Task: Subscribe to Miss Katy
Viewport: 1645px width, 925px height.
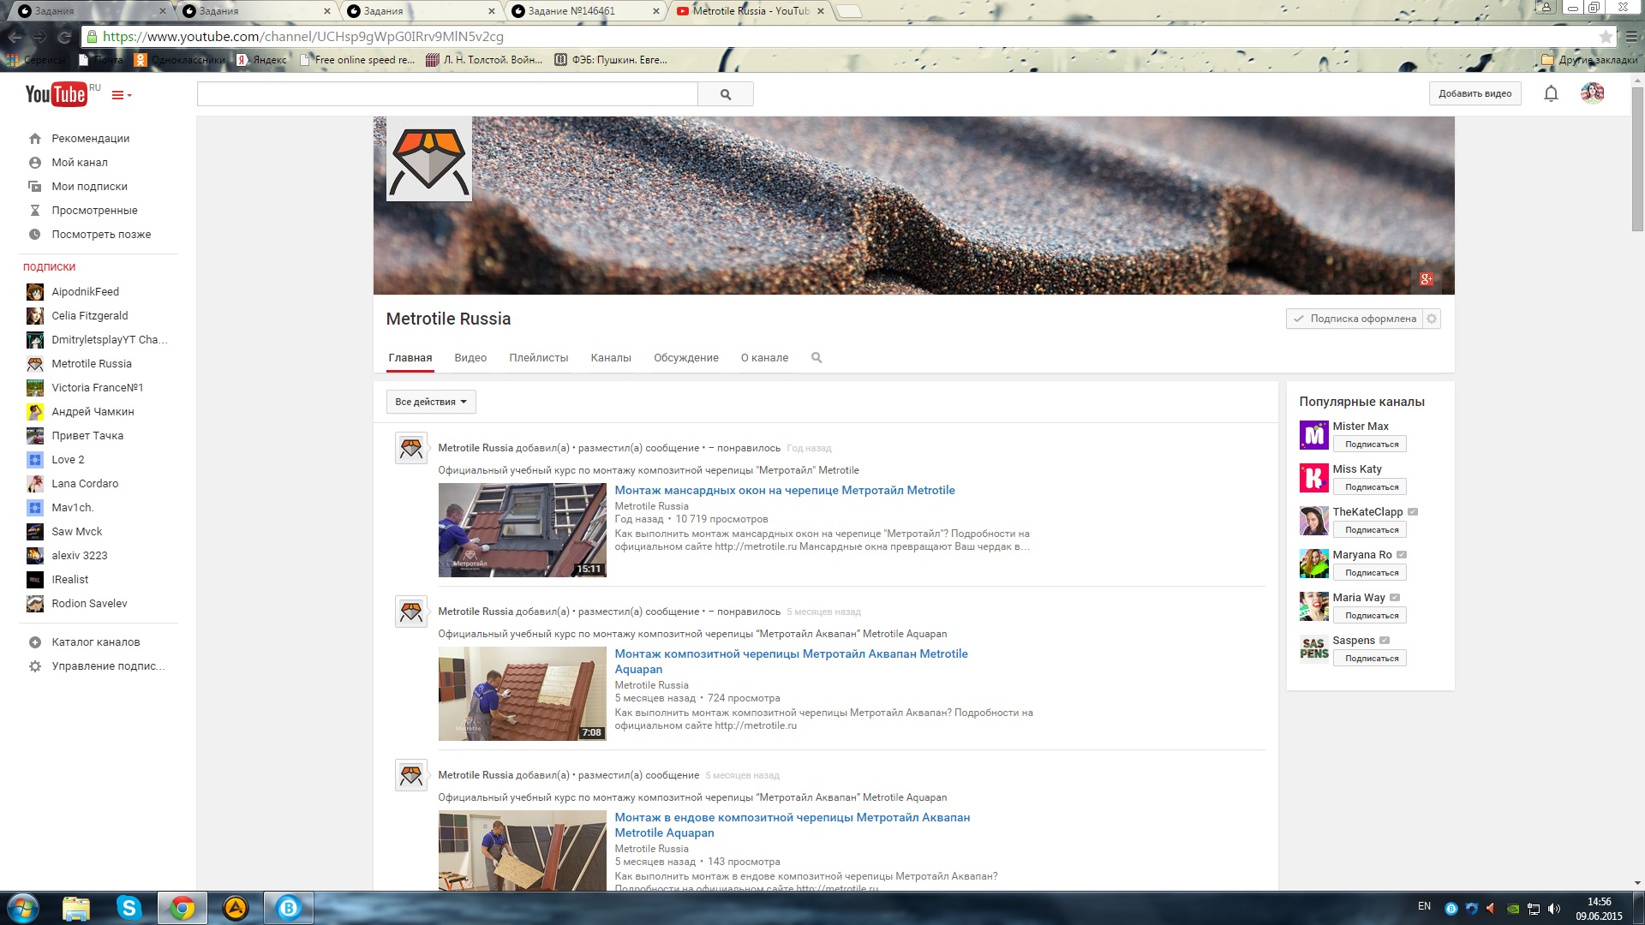Action: 1370,487
